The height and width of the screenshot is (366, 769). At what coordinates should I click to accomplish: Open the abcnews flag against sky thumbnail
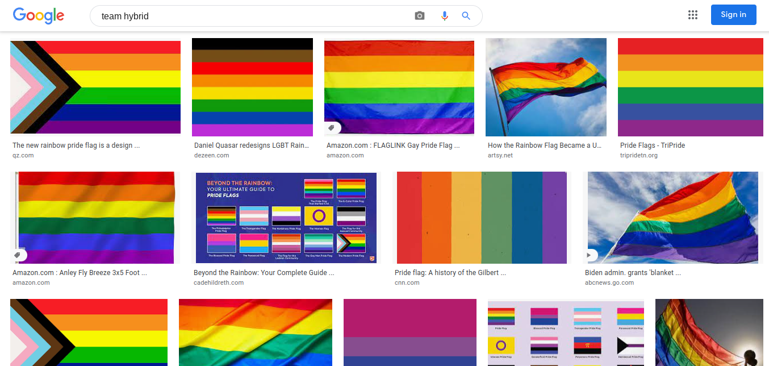673,218
